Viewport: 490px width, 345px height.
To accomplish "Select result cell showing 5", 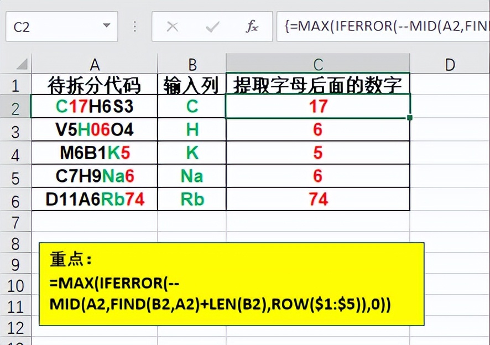I will (318, 153).
